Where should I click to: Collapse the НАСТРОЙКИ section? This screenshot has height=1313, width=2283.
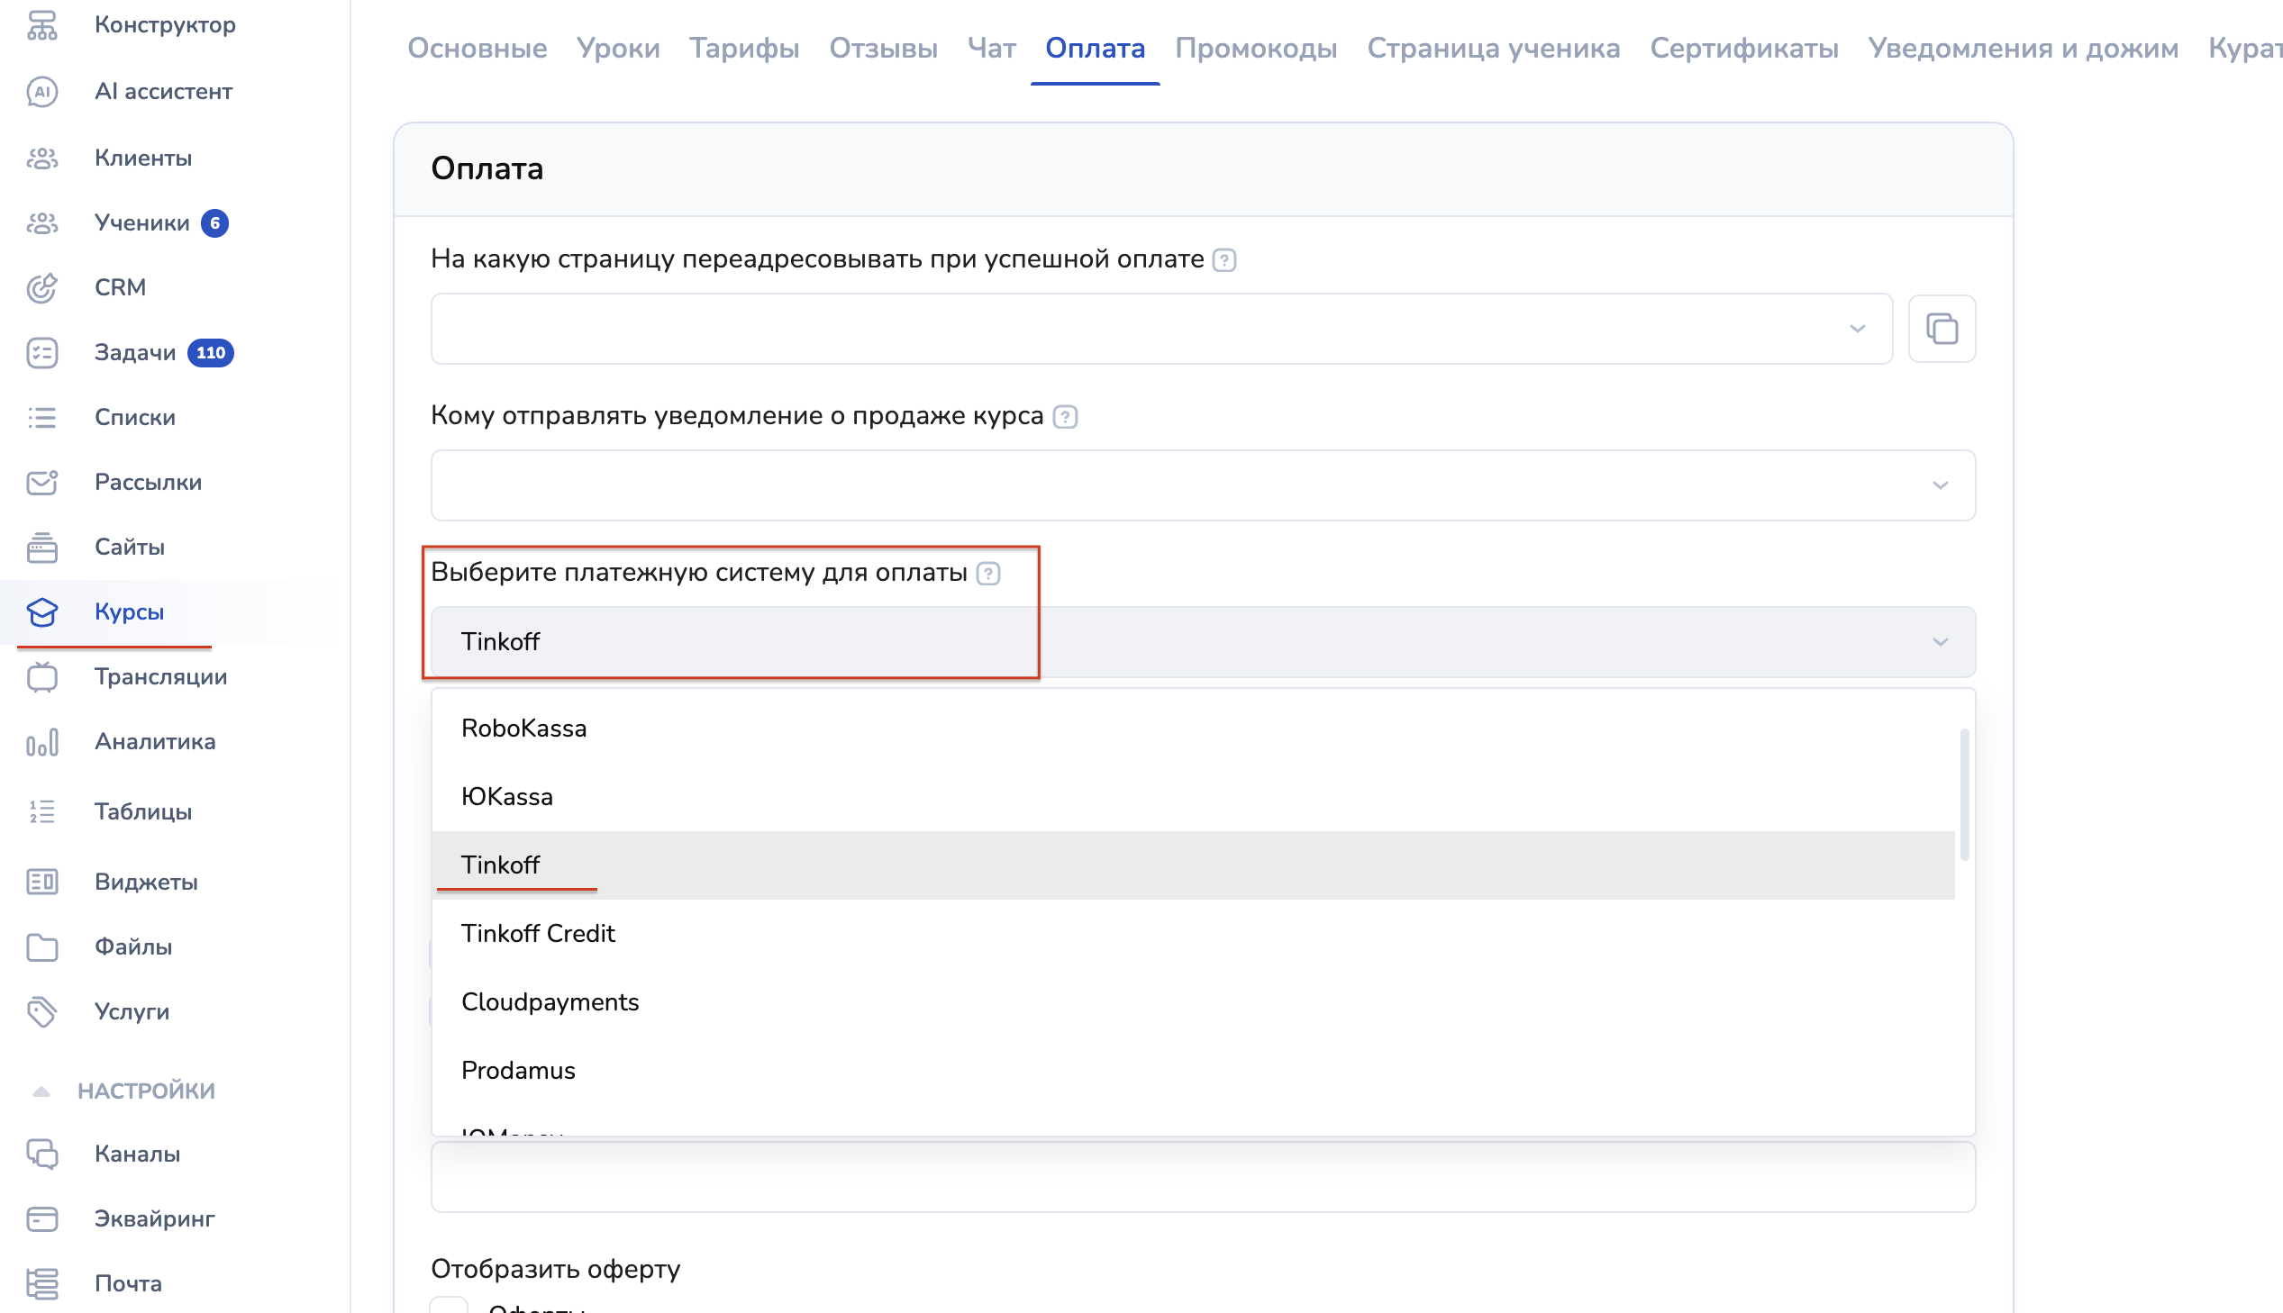click(41, 1091)
